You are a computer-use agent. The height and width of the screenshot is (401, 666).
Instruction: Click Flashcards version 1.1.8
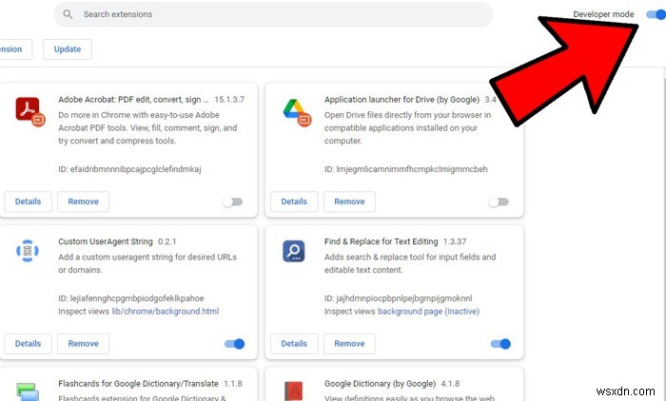coord(233,384)
